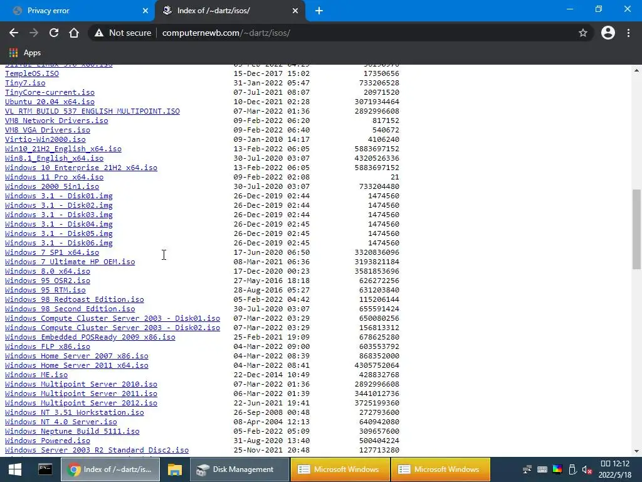Click the VM8_Network_Drivers.iso link
642x482 pixels.
coord(56,120)
